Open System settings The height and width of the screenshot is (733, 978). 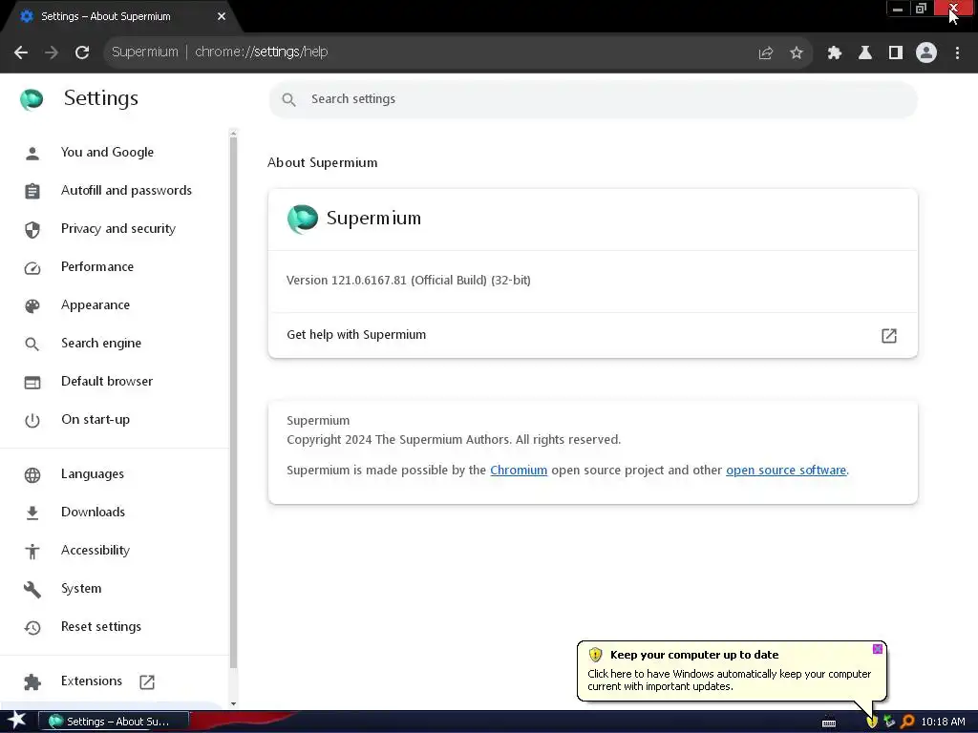[81, 588]
